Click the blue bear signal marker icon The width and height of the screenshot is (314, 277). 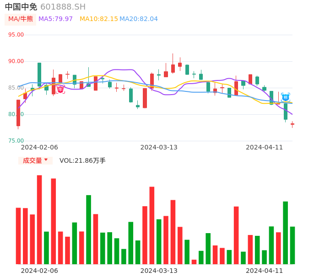(x=285, y=97)
